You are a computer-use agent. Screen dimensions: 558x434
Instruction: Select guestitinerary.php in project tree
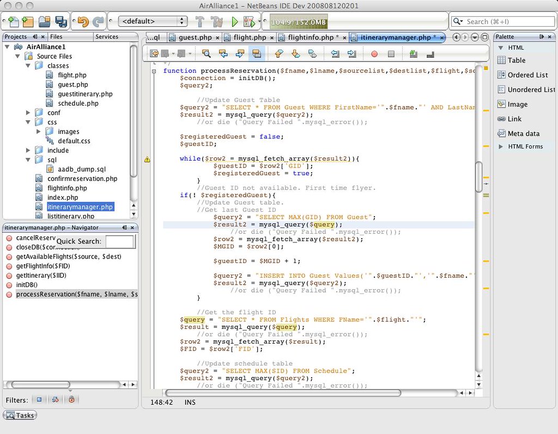(x=85, y=94)
